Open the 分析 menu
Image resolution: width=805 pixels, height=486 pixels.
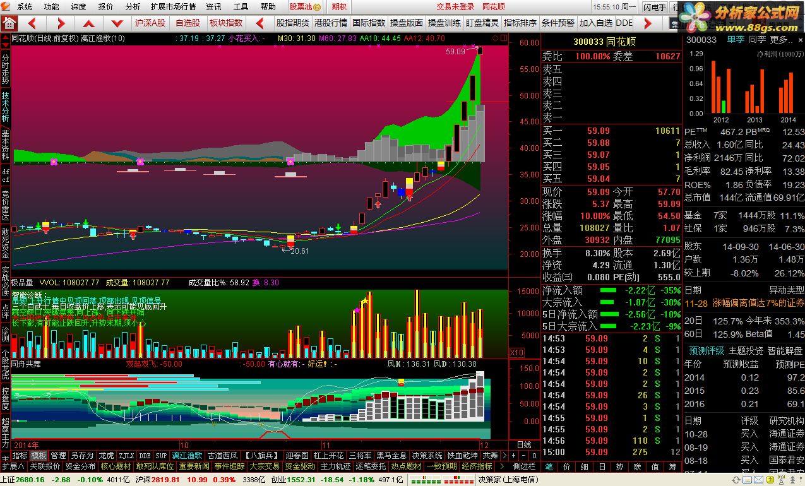[x=133, y=7]
